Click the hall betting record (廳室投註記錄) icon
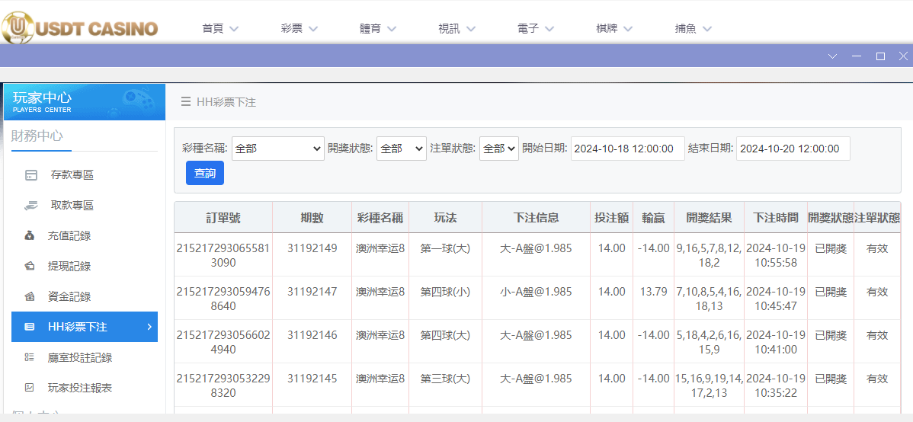Screen dimensions: 913x422 (x=30, y=357)
